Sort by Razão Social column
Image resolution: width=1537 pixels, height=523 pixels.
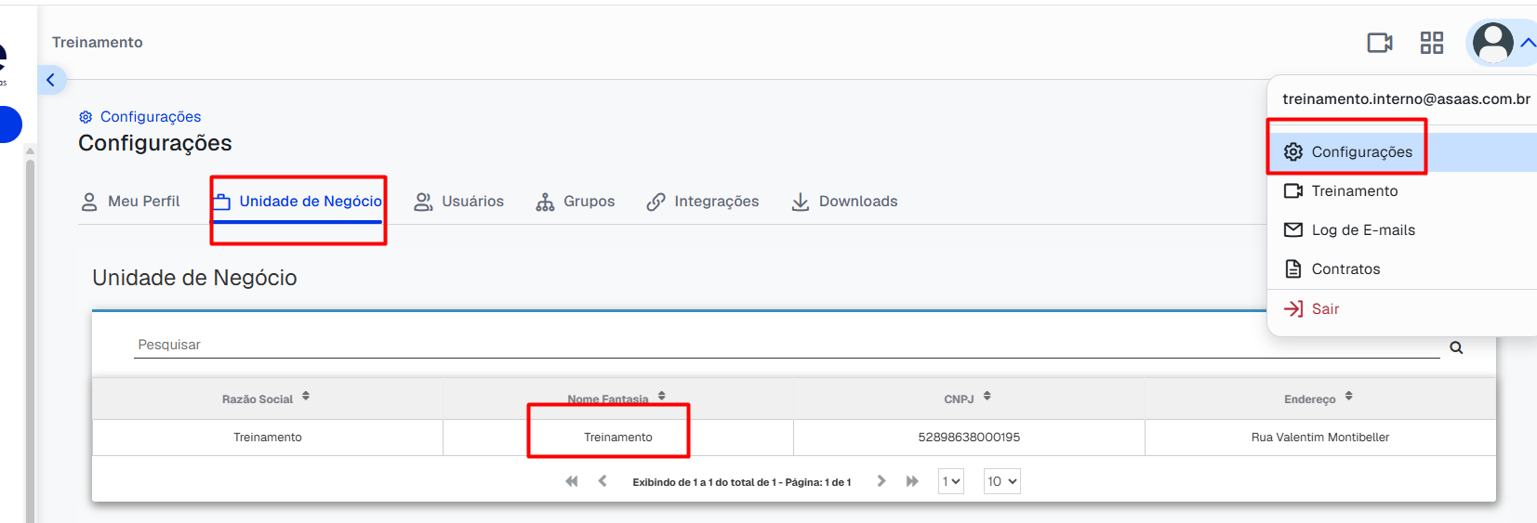click(x=266, y=399)
